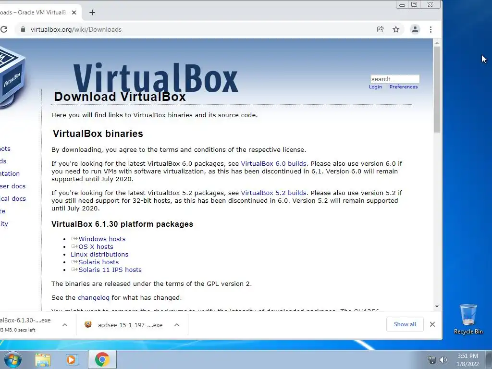
Task: Open Linux distributions link
Action: (x=99, y=254)
